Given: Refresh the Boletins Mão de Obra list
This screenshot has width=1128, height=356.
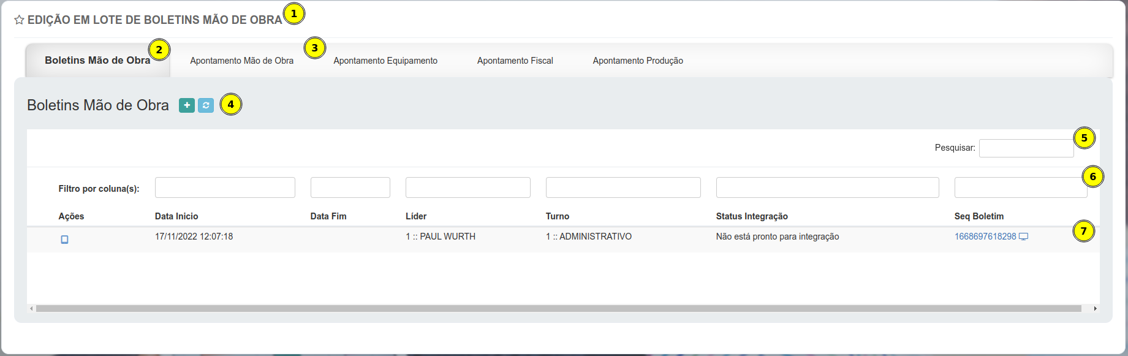Looking at the screenshot, I should pyautogui.click(x=206, y=105).
